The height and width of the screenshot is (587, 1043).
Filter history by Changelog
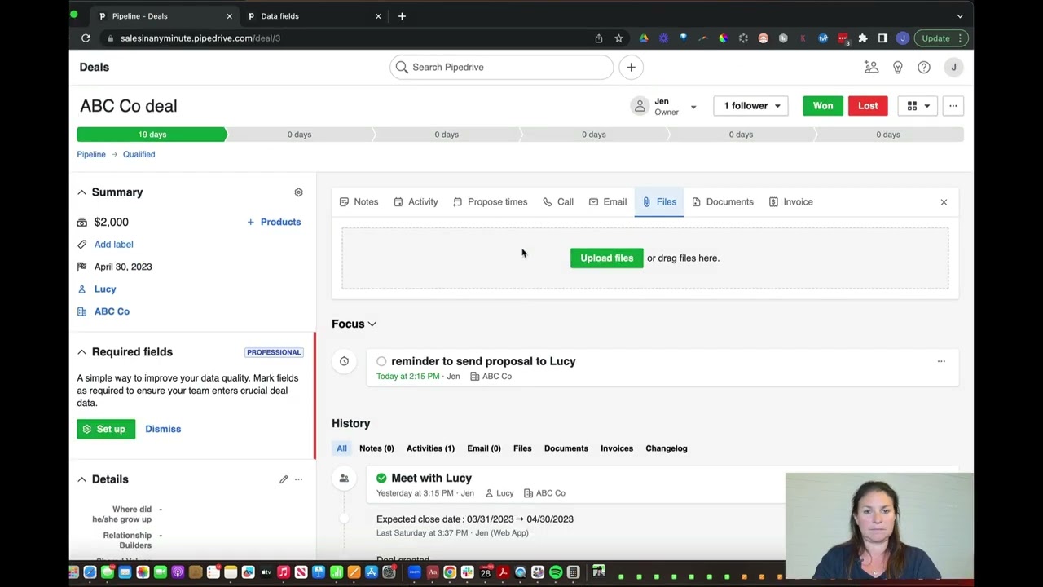tap(667, 448)
